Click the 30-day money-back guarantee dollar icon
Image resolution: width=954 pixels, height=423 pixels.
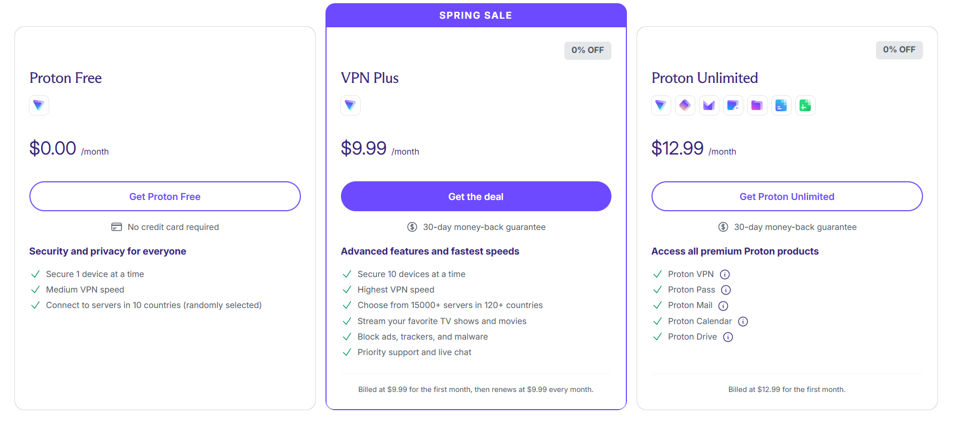(412, 227)
